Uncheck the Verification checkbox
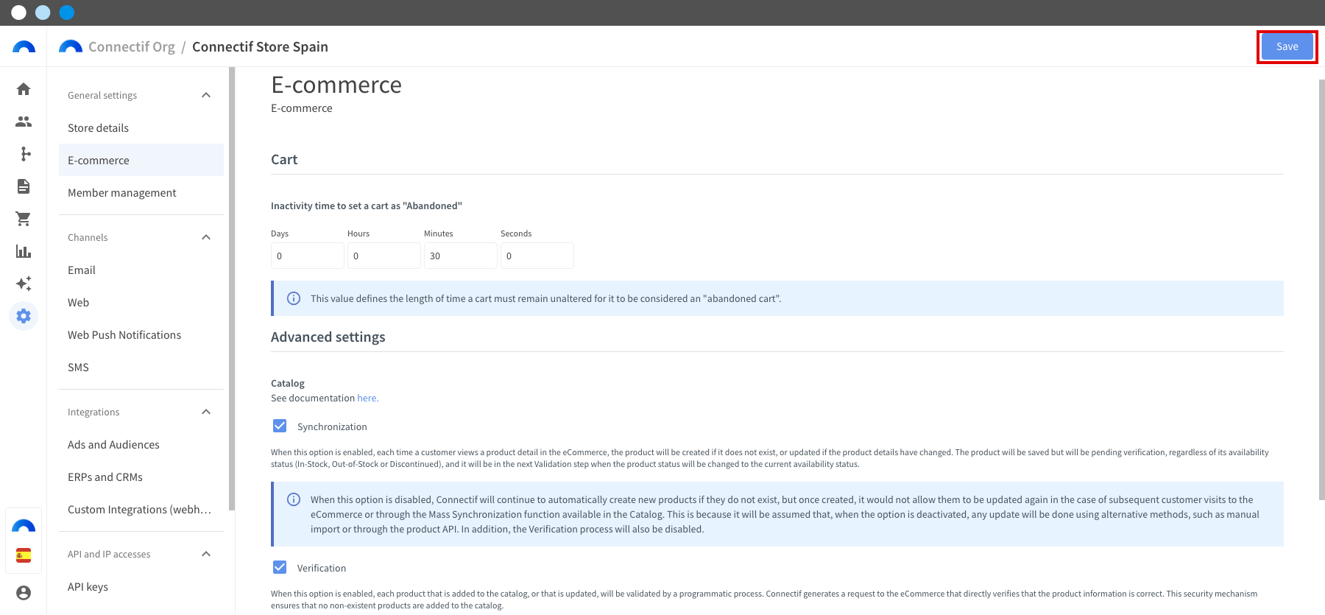Screen dimensions: 1325x615 280,567
